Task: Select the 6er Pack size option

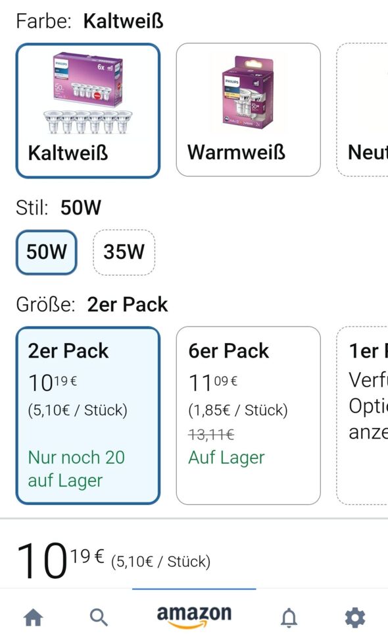Action: click(x=248, y=415)
